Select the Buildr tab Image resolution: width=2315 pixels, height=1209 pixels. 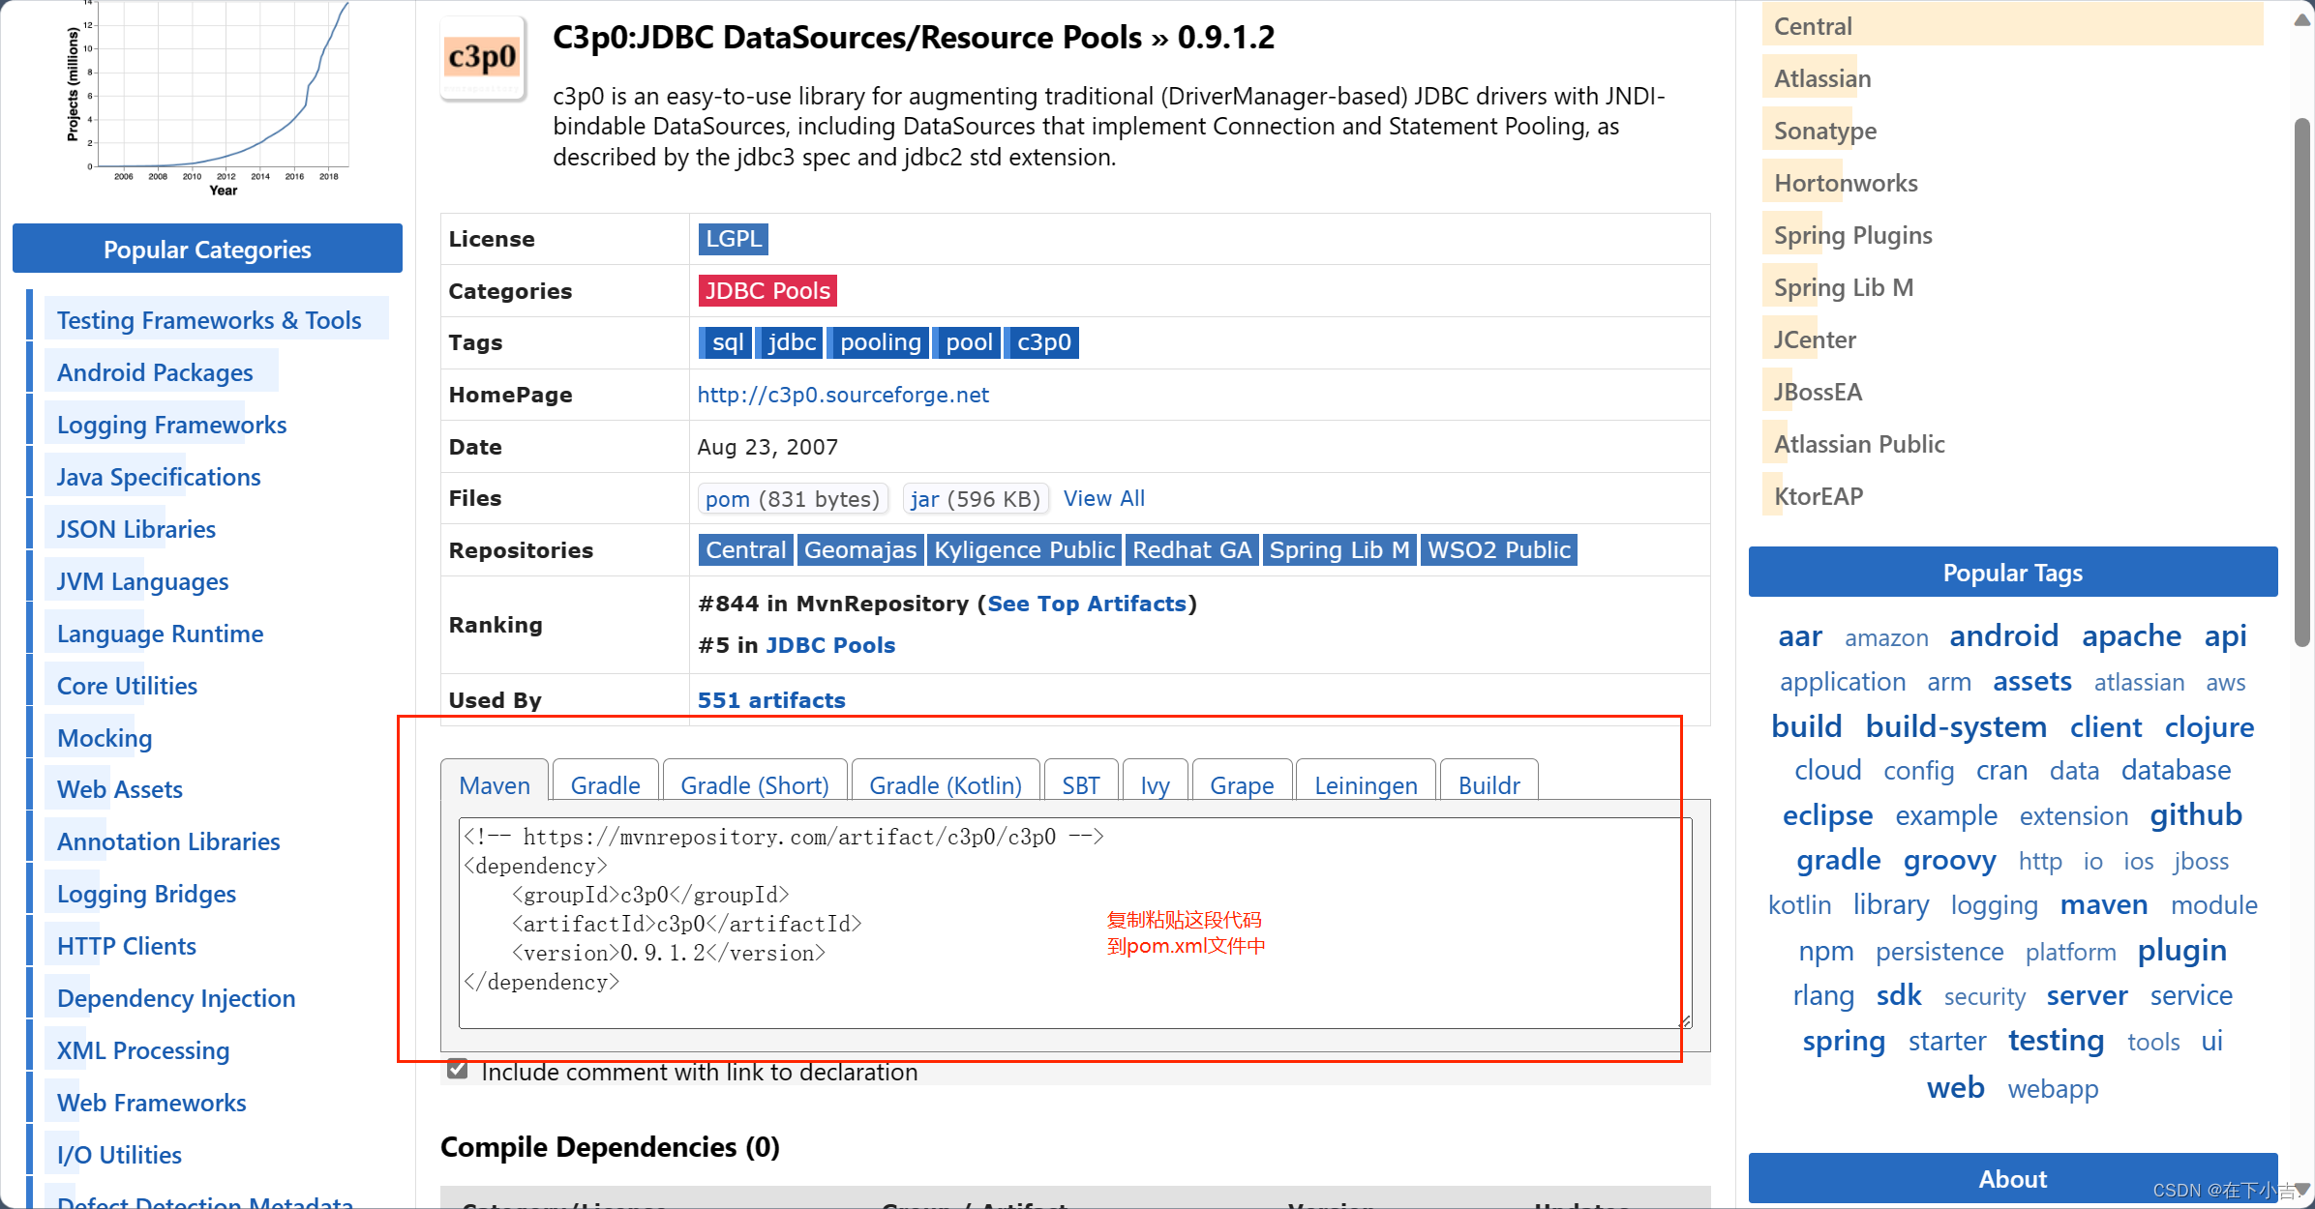tap(1488, 784)
